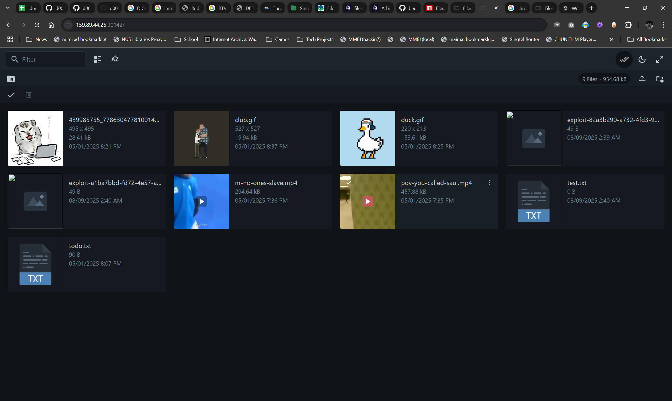Open the new folder settings icon
Viewport: 672px width, 401px height.
(660, 79)
